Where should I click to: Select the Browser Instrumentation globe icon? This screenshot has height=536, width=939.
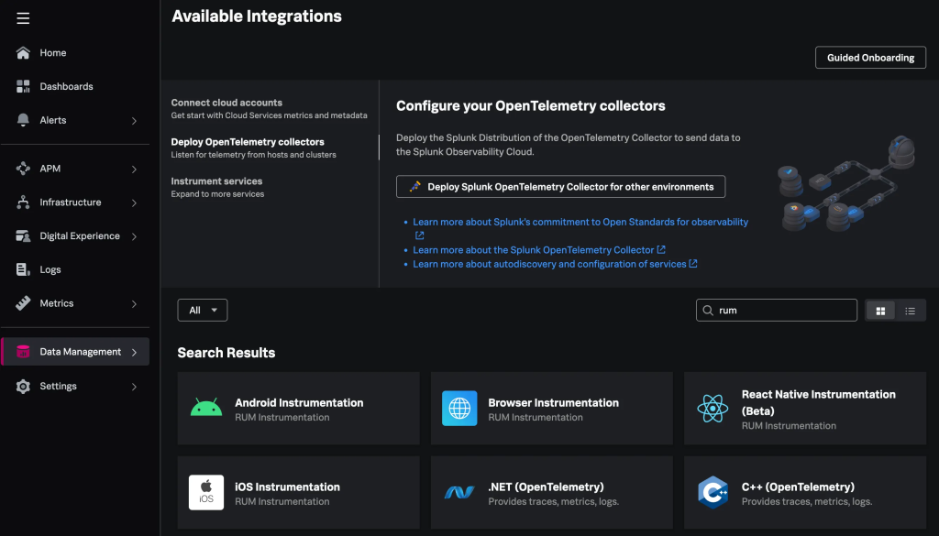[459, 409]
